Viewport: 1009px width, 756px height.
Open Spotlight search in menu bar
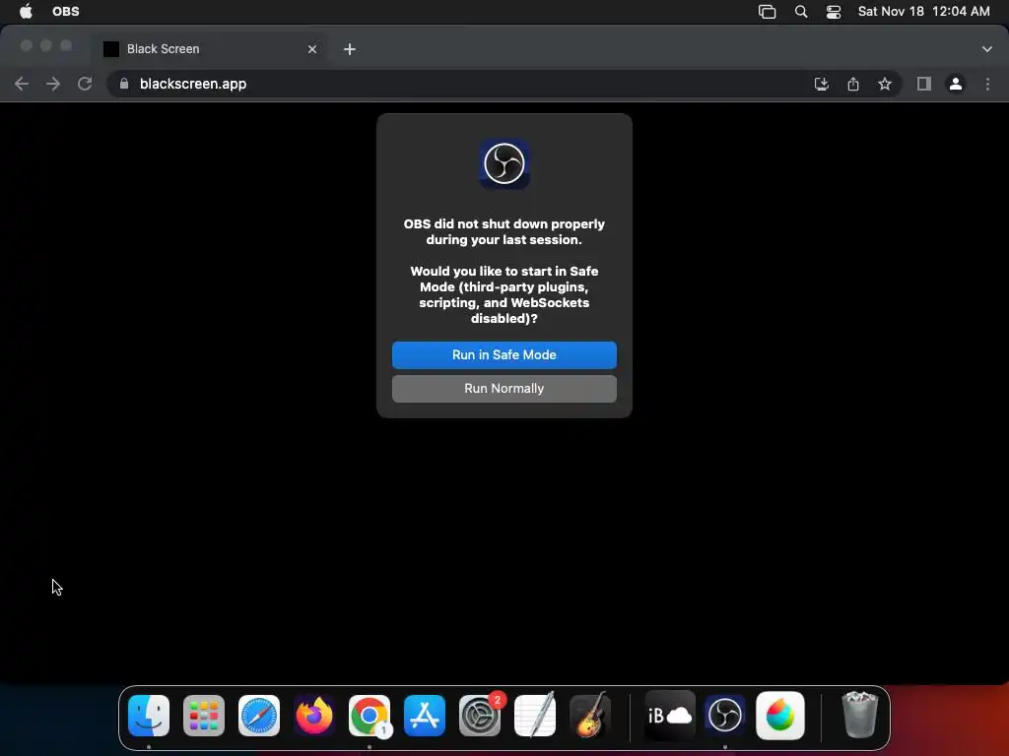coord(801,12)
